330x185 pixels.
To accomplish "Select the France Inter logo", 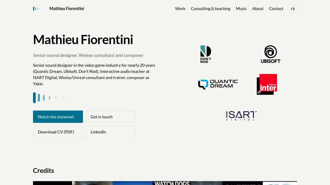I will [267, 84].
